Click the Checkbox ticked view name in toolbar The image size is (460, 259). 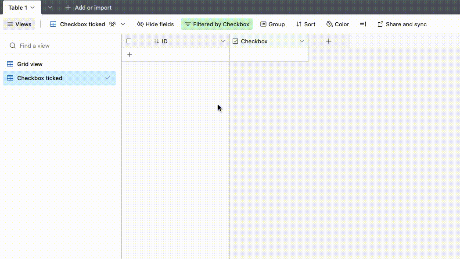[x=83, y=24]
